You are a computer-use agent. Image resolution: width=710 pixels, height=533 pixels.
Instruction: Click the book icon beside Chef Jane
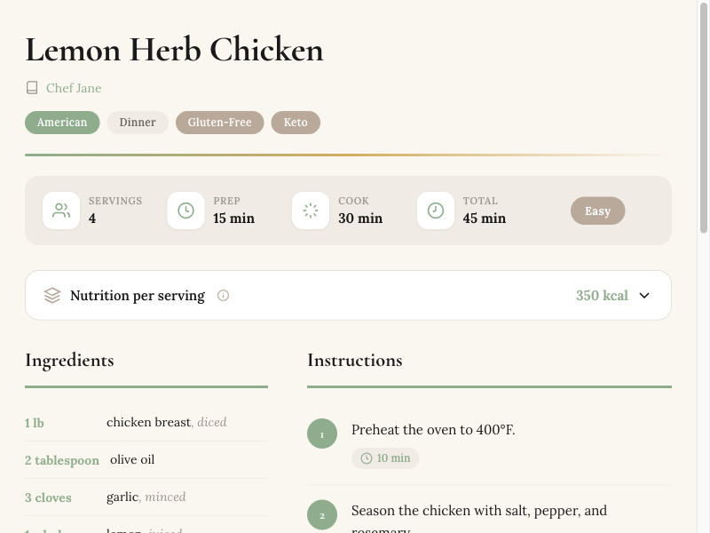[33, 87]
